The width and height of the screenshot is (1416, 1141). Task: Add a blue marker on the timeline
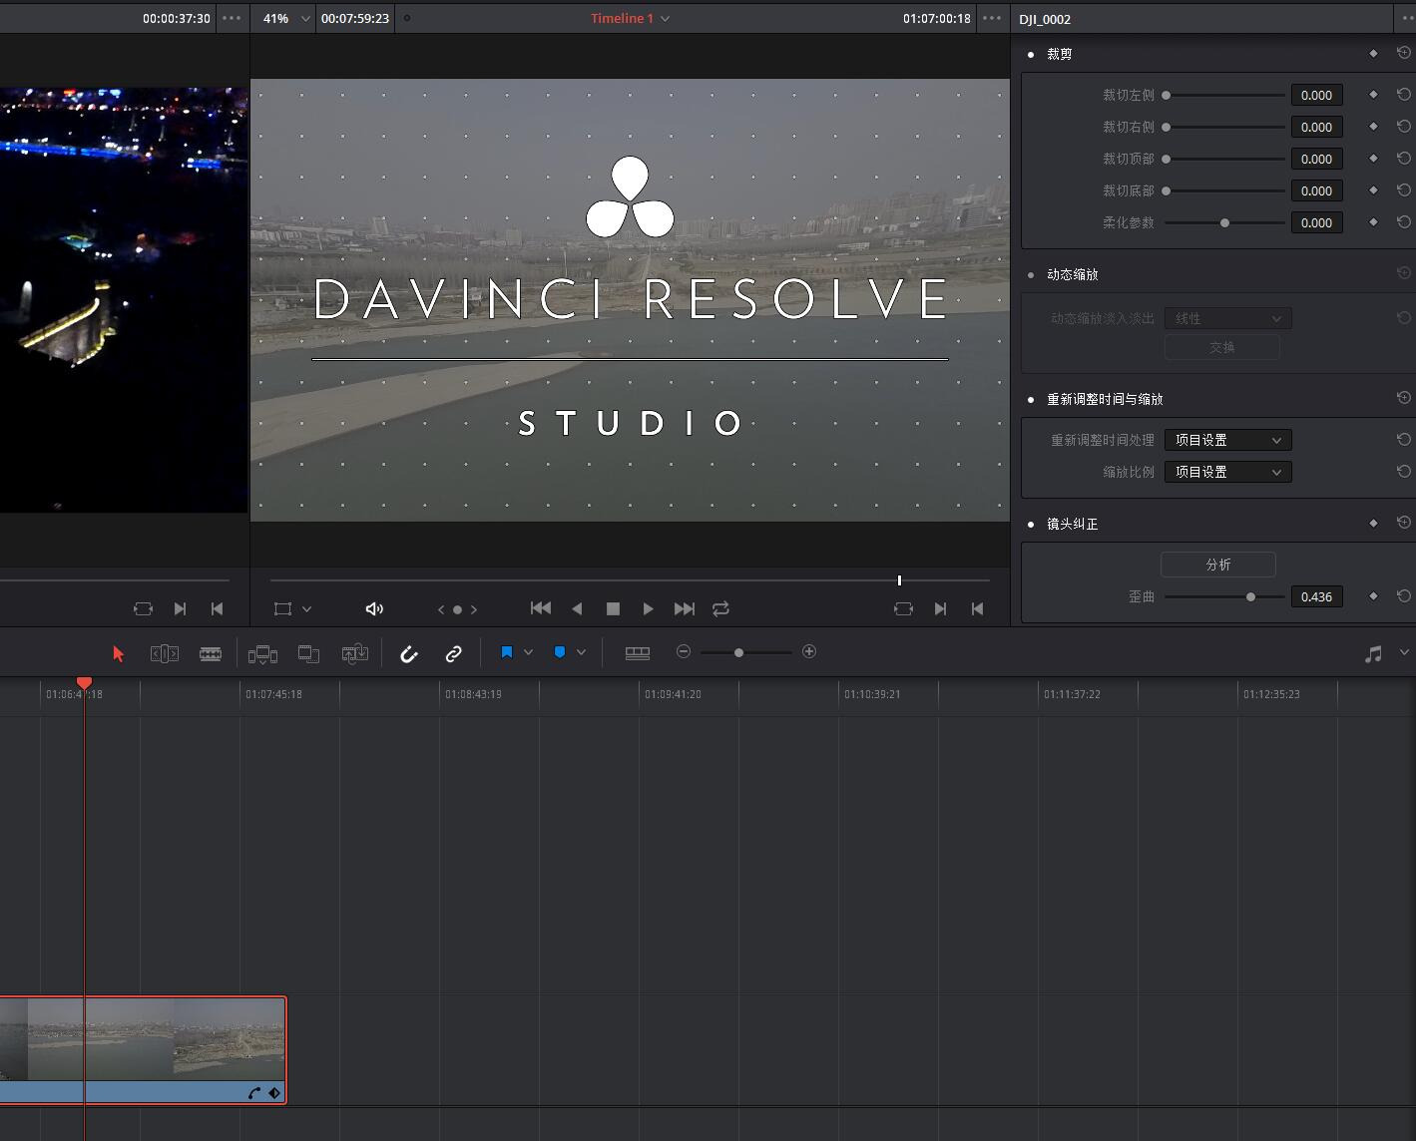pyautogui.click(x=560, y=652)
